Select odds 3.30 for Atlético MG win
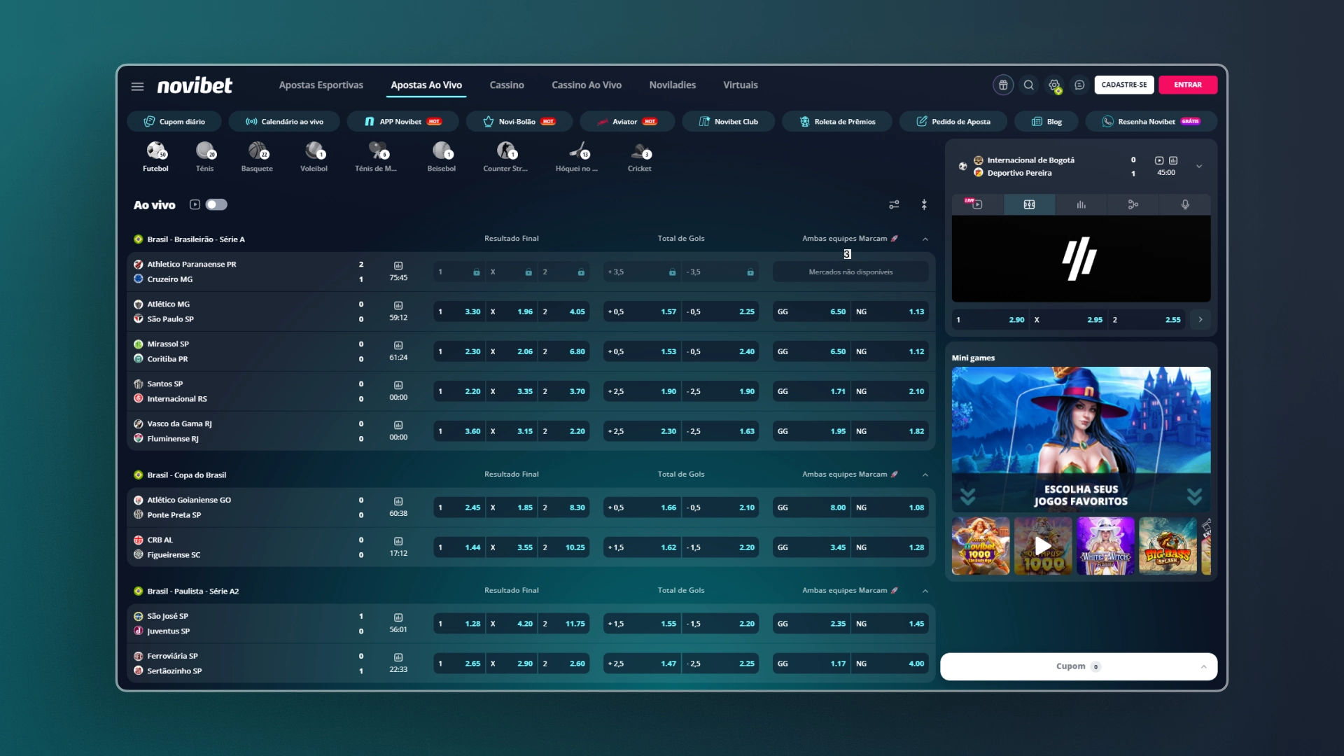The image size is (1344, 756). [459, 311]
